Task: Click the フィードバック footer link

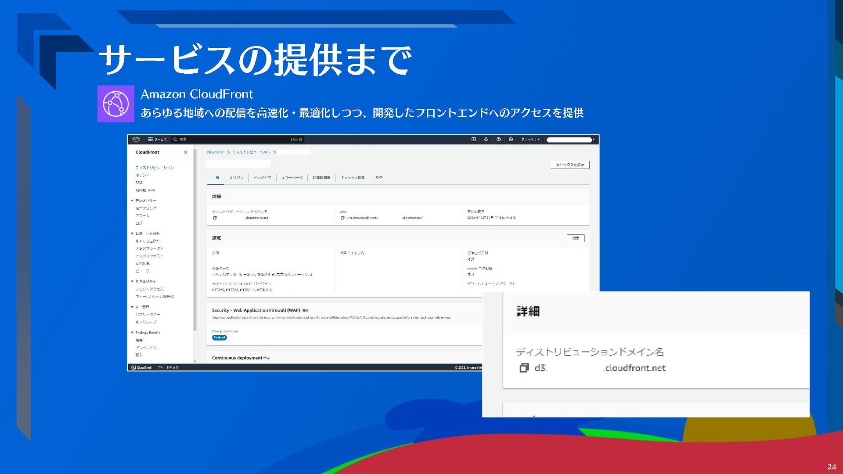Action: (x=168, y=367)
